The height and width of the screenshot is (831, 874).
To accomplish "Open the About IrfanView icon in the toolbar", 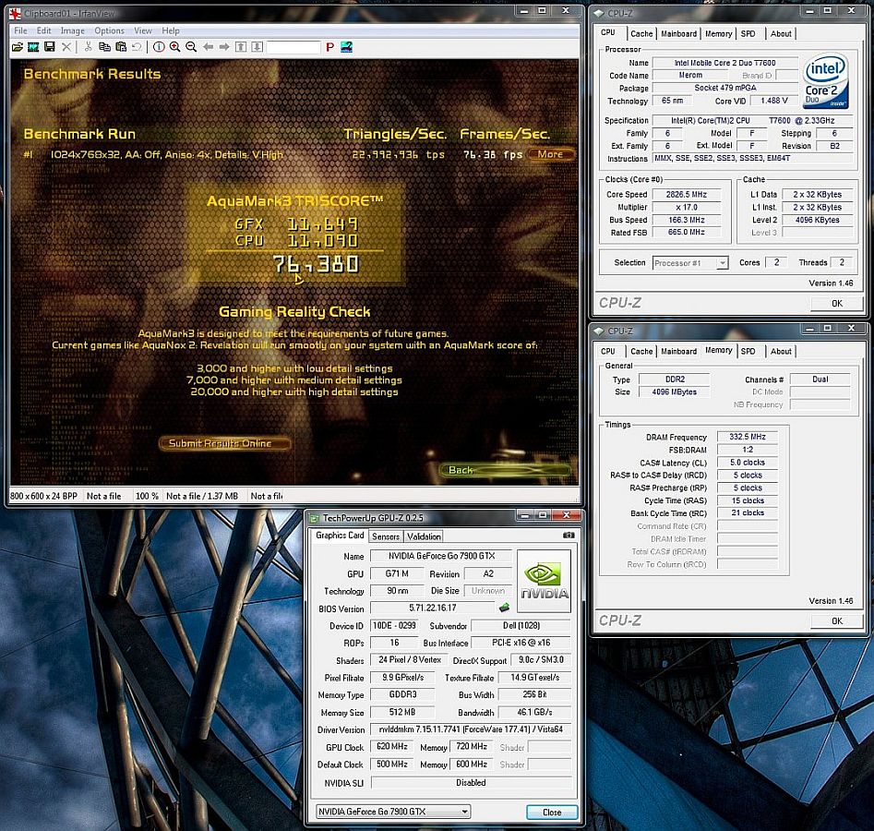I will coord(347,47).
